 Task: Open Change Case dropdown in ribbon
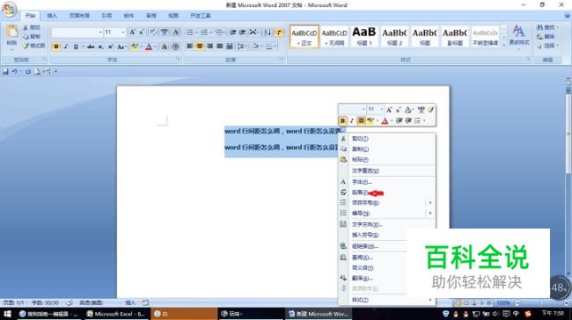pyautogui.click(x=121, y=47)
